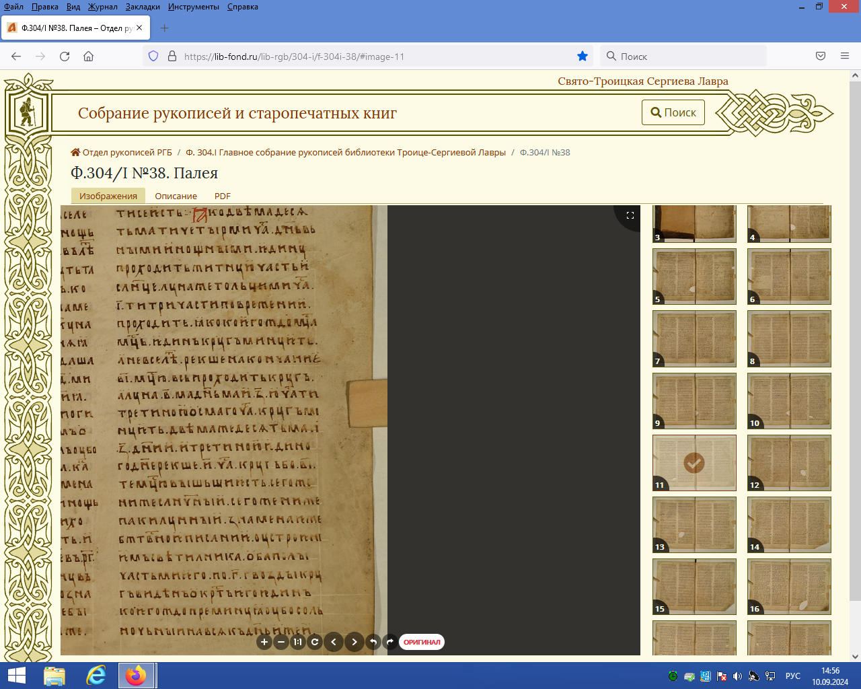This screenshot has width=861, height=689.
Task: Open the Файл menu
Action: (13, 7)
